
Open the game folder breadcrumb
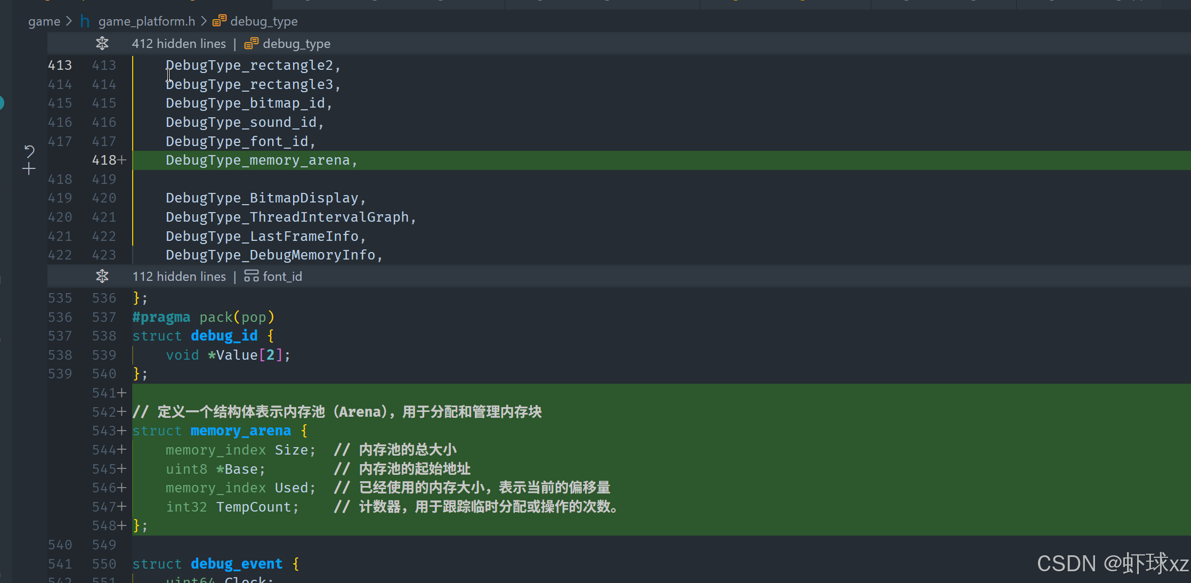click(44, 21)
